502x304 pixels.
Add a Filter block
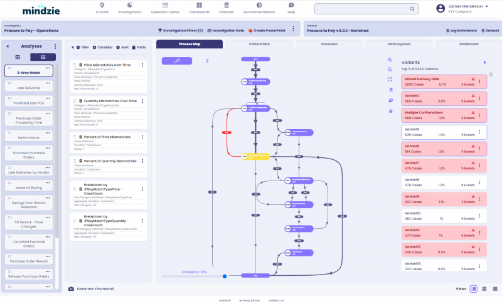click(83, 47)
